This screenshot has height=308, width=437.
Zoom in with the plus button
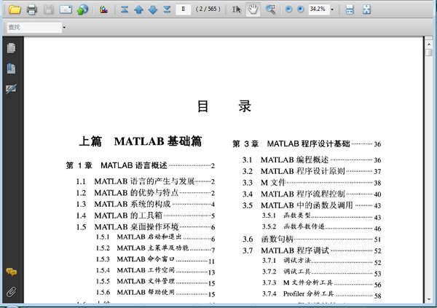click(x=300, y=9)
